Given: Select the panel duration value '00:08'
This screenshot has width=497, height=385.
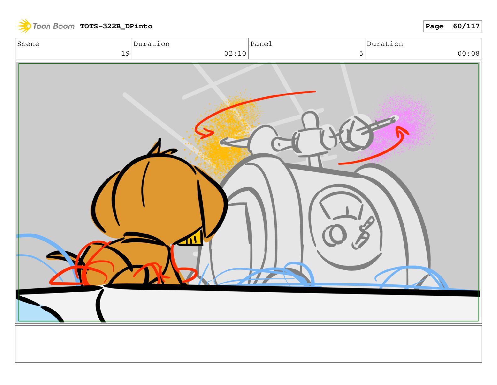Looking at the screenshot, I should [468, 53].
